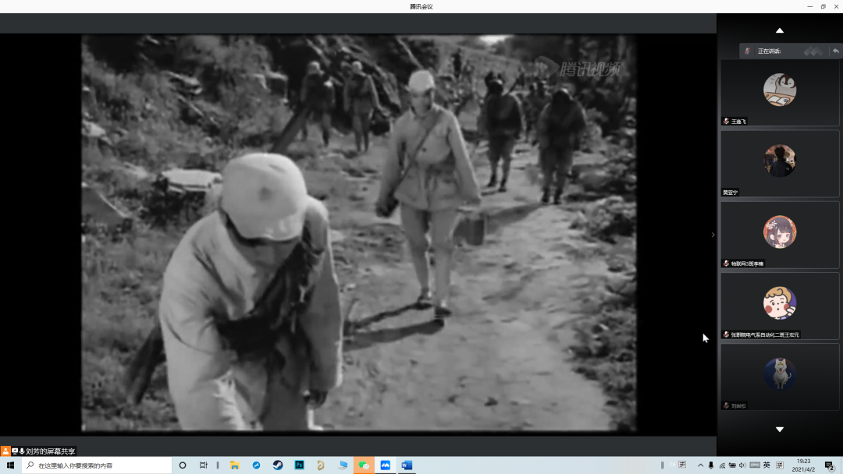Open Microsoft Word from the taskbar
This screenshot has height=474, width=843.
point(407,465)
